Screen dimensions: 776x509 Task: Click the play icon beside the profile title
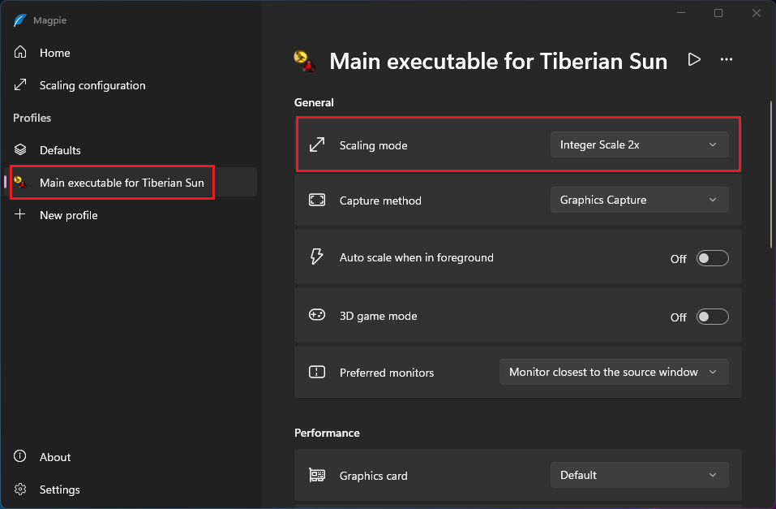[x=694, y=60]
